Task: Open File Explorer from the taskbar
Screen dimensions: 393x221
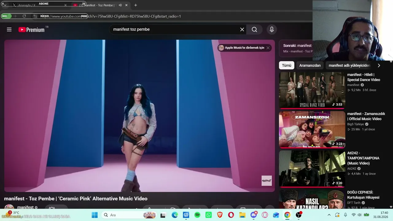Action: click(x=242, y=215)
